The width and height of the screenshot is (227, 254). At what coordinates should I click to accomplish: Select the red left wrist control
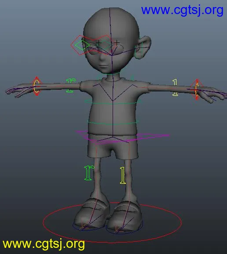[x=197, y=89]
